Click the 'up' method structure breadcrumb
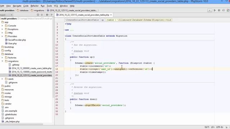This screenshot has height=129, width=230. click(102, 20)
